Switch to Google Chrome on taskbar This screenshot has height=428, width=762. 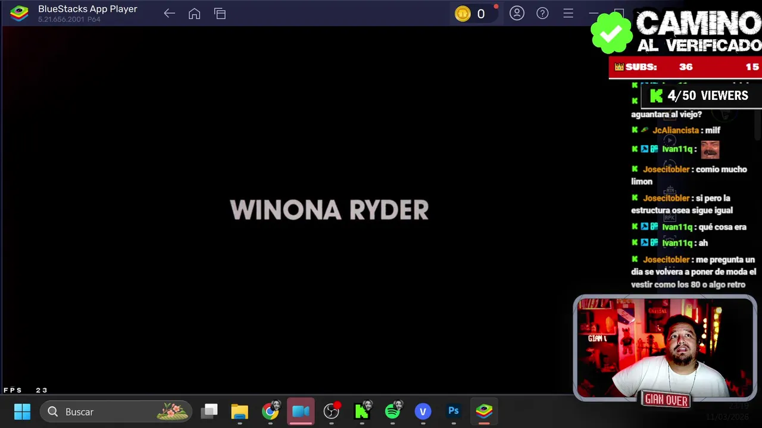271,411
